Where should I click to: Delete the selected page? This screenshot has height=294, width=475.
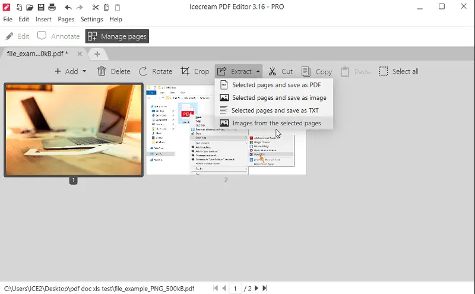(113, 71)
